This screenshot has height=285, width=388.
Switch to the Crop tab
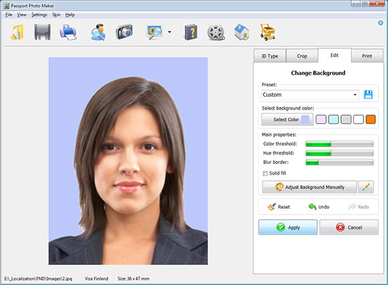[x=302, y=56]
